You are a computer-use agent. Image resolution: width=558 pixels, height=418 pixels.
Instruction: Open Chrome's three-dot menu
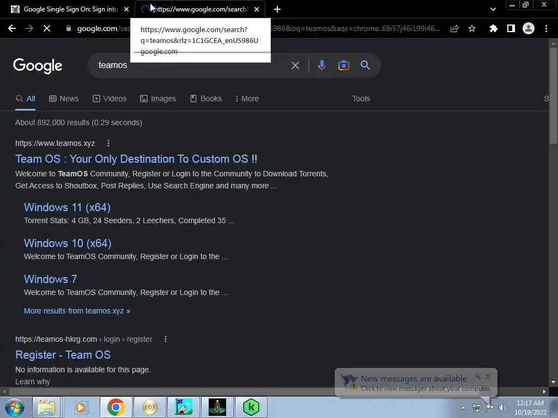(546, 28)
